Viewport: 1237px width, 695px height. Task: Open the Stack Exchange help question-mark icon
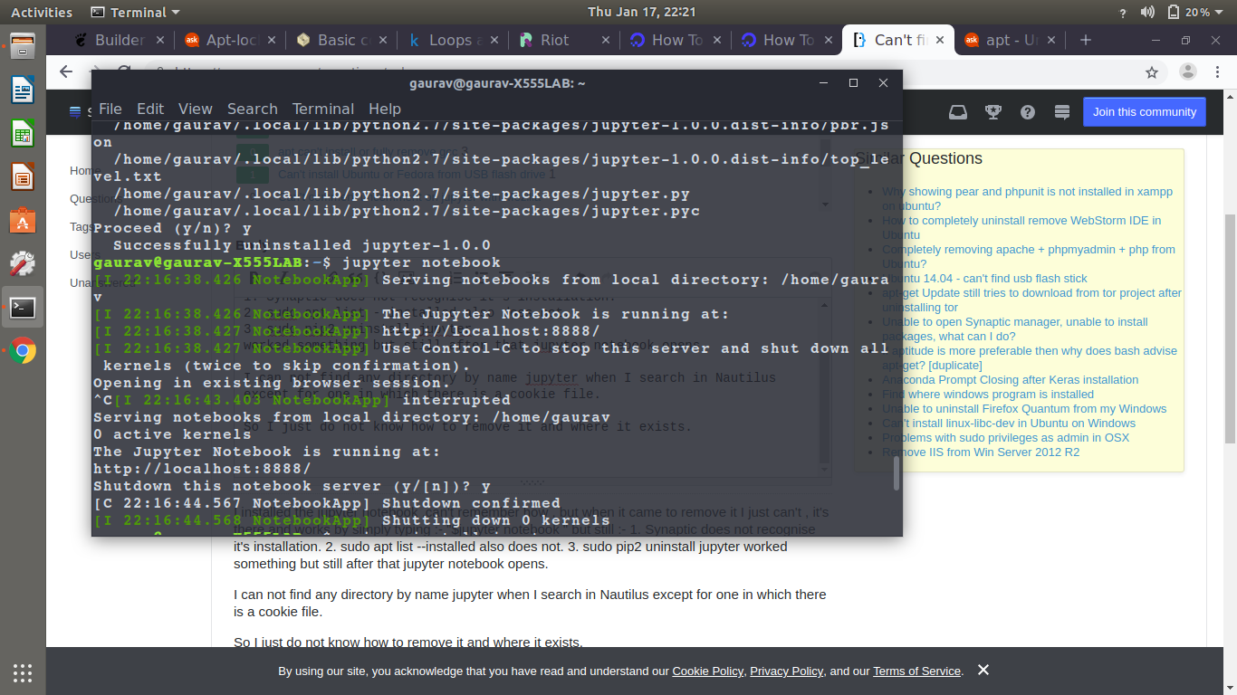[x=1028, y=112]
